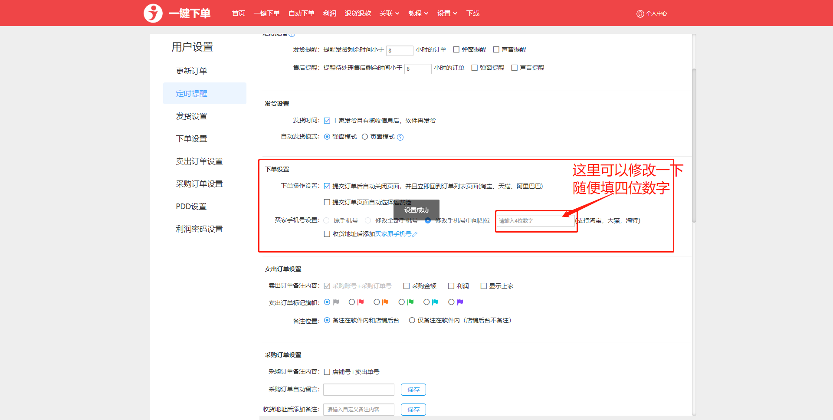This screenshot has height=420, width=833.
Task: Select 仅备注在软件内 radio option
Action: pos(412,320)
